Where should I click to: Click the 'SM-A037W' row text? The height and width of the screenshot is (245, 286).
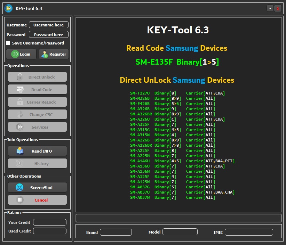pyautogui.click(x=140, y=197)
